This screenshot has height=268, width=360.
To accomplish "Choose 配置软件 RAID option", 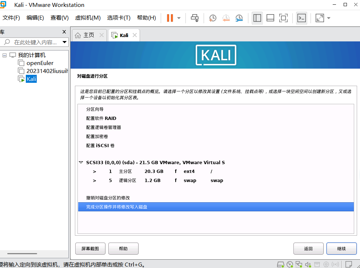I will tap(101, 118).
